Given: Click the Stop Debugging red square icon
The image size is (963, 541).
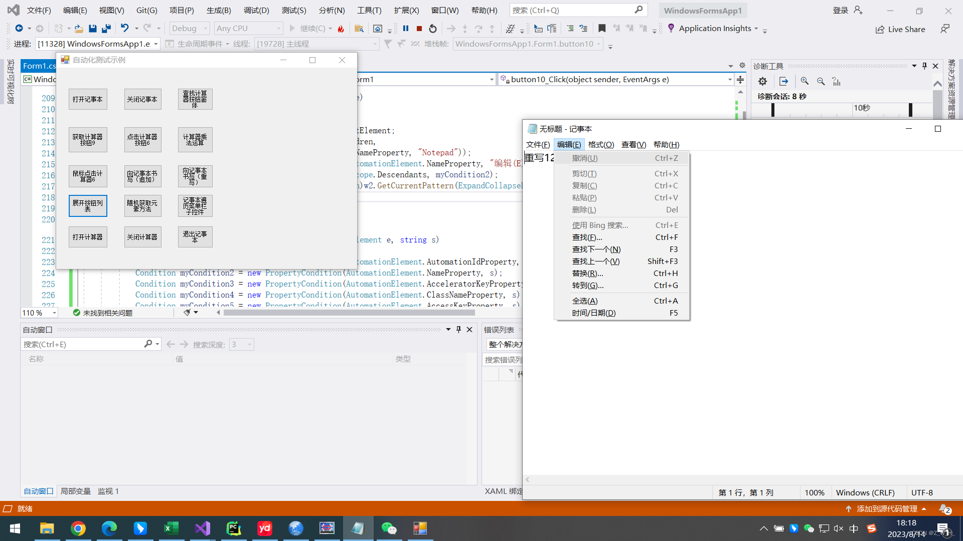Looking at the screenshot, I should click(x=419, y=29).
